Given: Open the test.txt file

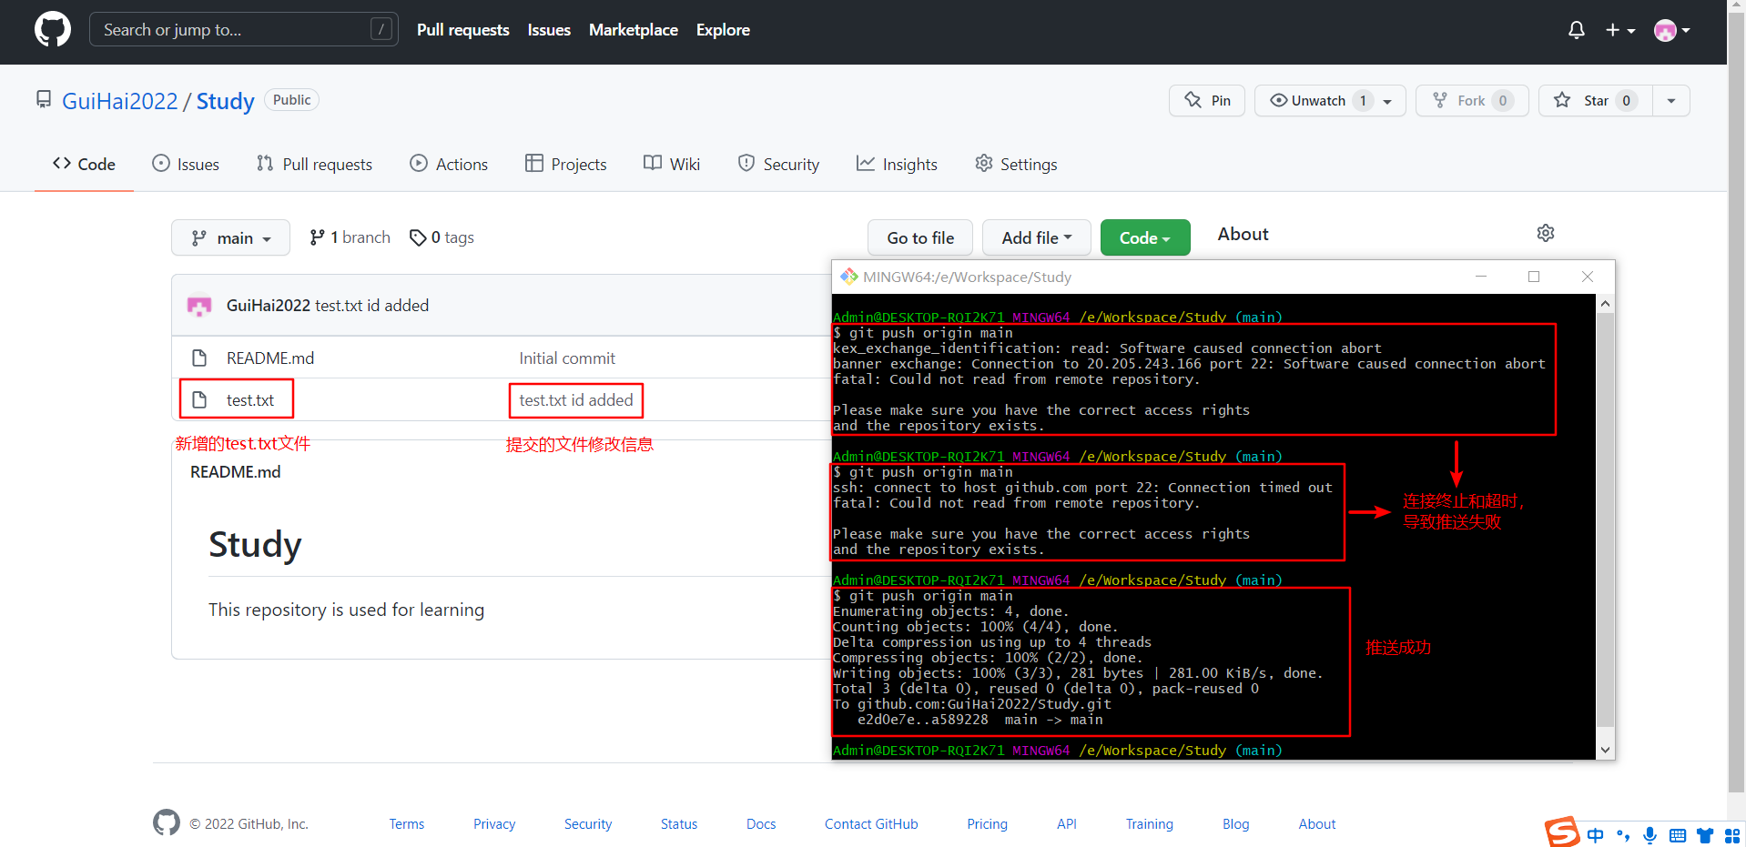Looking at the screenshot, I should click(250, 400).
